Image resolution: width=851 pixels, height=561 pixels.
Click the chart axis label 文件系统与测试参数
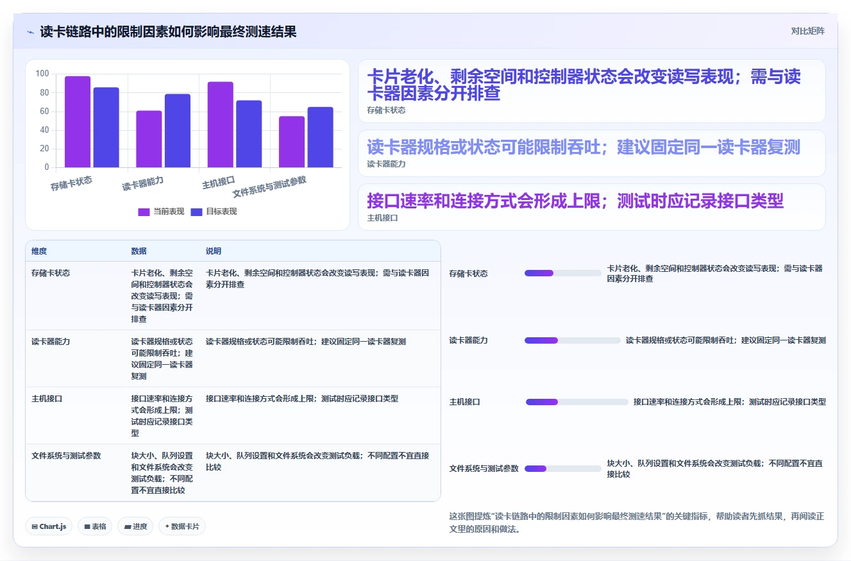pos(269,187)
